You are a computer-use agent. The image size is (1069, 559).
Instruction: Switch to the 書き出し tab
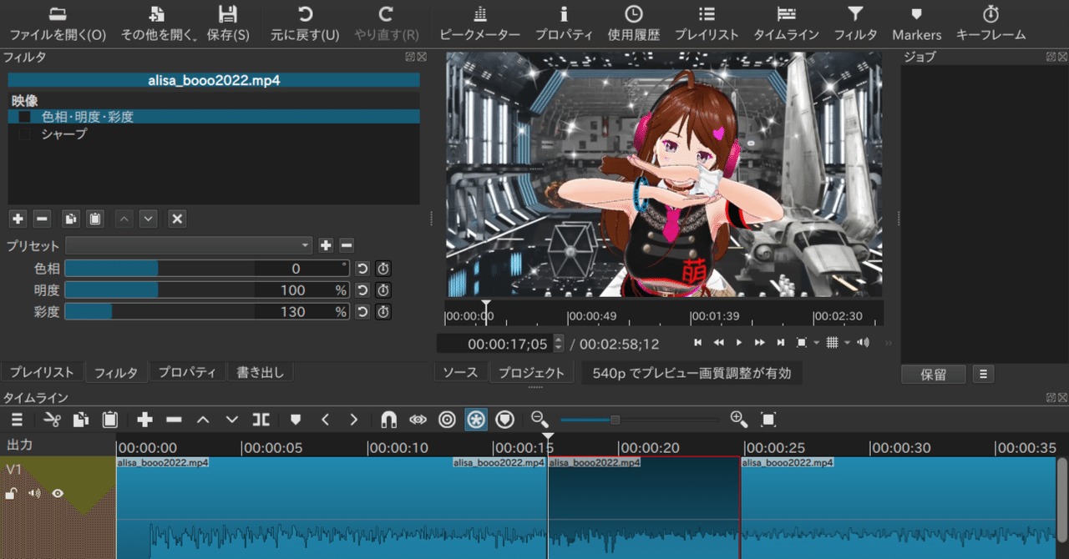point(260,372)
